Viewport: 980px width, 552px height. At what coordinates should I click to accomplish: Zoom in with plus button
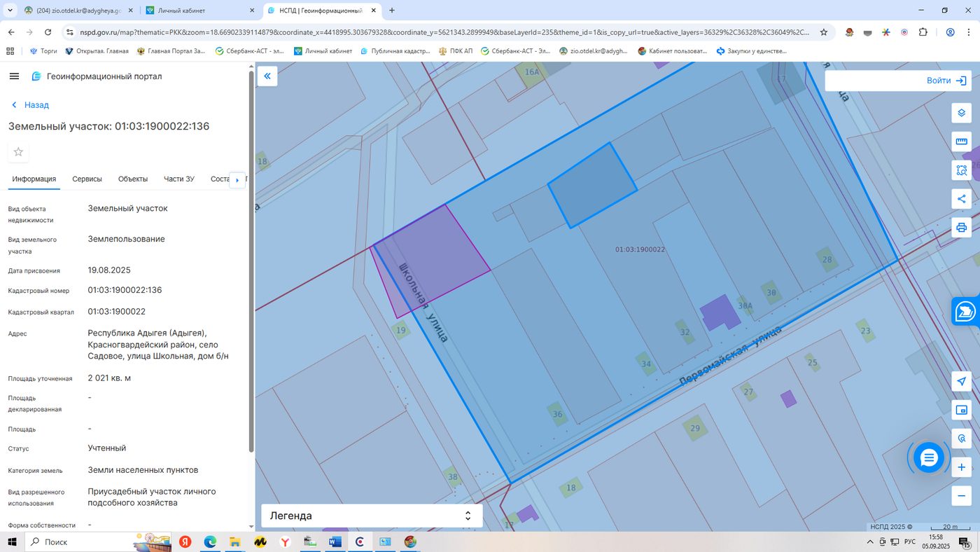(961, 467)
